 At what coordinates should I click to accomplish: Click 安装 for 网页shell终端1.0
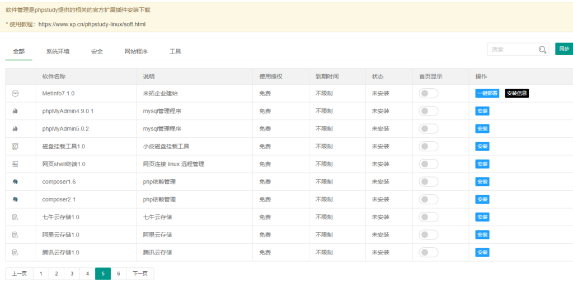(x=482, y=164)
